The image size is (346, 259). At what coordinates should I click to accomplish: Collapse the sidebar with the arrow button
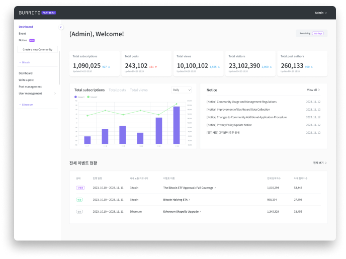pos(61,27)
